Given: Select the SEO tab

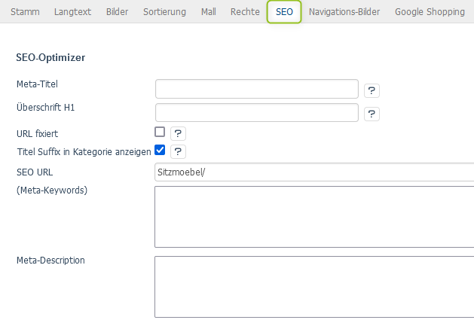Looking at the screenshot, I should click(x=284, y=12).
